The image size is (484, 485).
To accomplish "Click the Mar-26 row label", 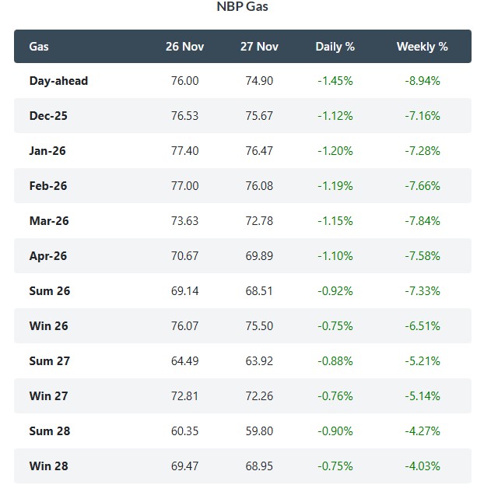I will point(49,221).
